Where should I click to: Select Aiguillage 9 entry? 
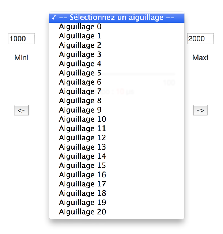point(117,110)
